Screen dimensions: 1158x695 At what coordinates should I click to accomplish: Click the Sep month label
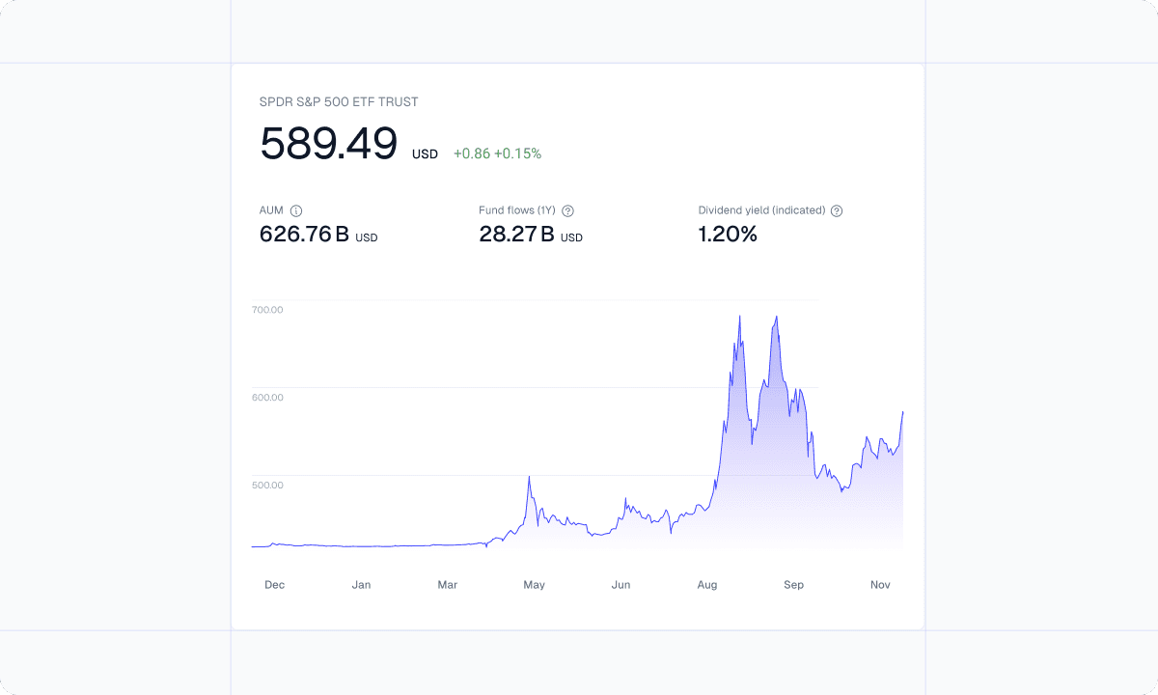(x=793, y=585)
